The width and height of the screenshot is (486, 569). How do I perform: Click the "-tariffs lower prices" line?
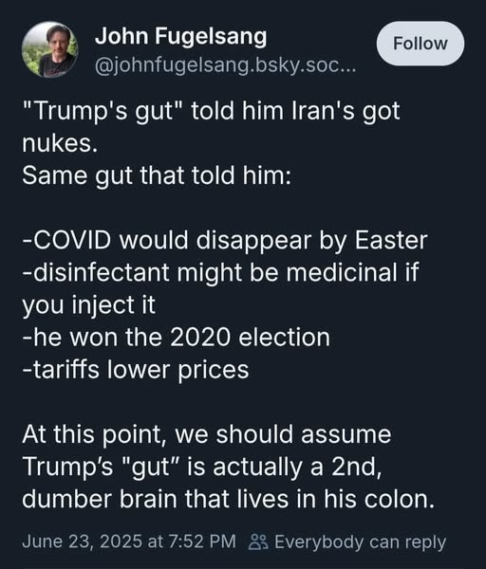pyautogui.click(x=136, y=370)
